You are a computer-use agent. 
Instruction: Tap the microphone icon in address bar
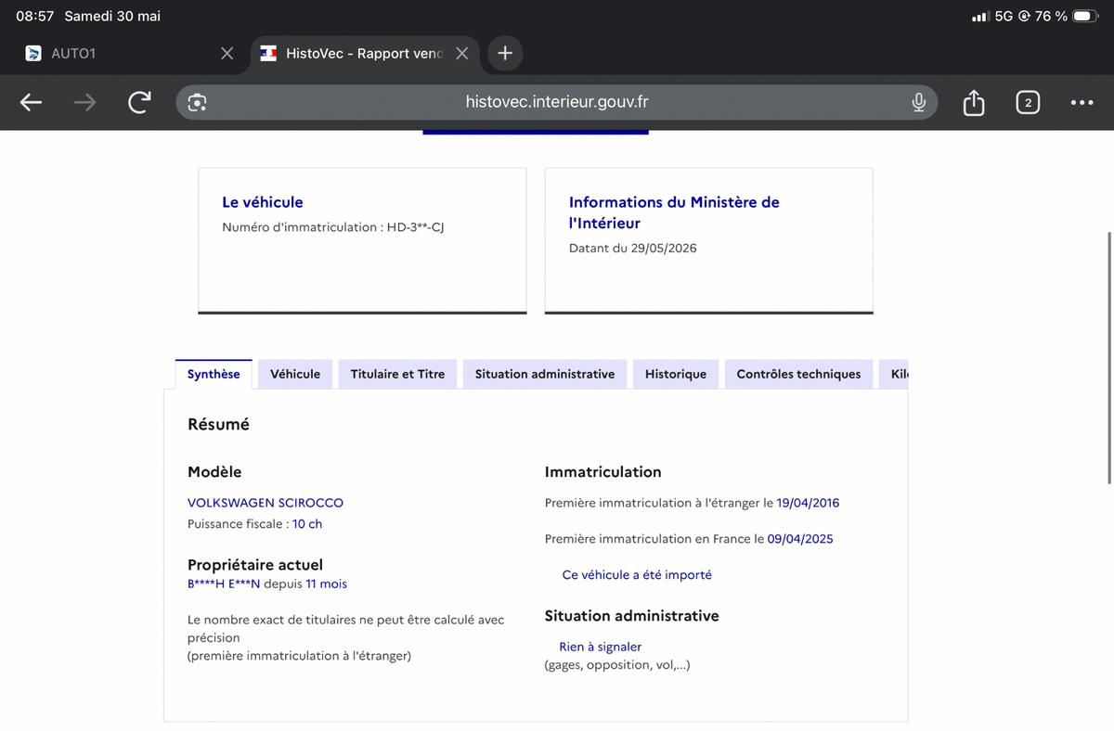coord(918,102)
